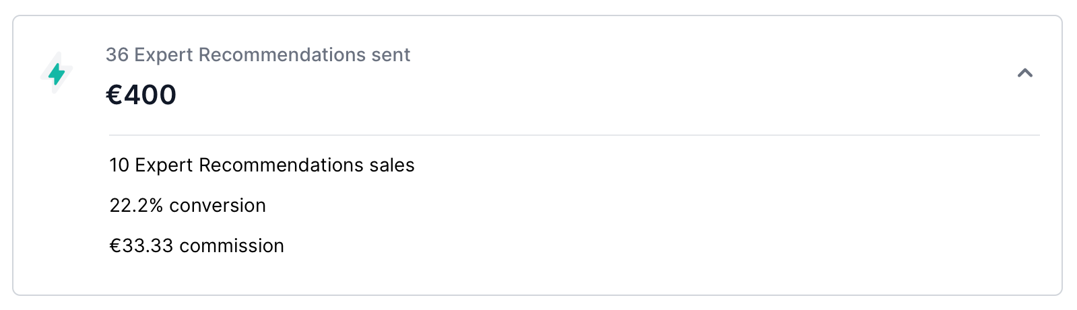The image size is (1077, 310).
Task: Click the green lightning bolt icon
Action: click(57, 73)
